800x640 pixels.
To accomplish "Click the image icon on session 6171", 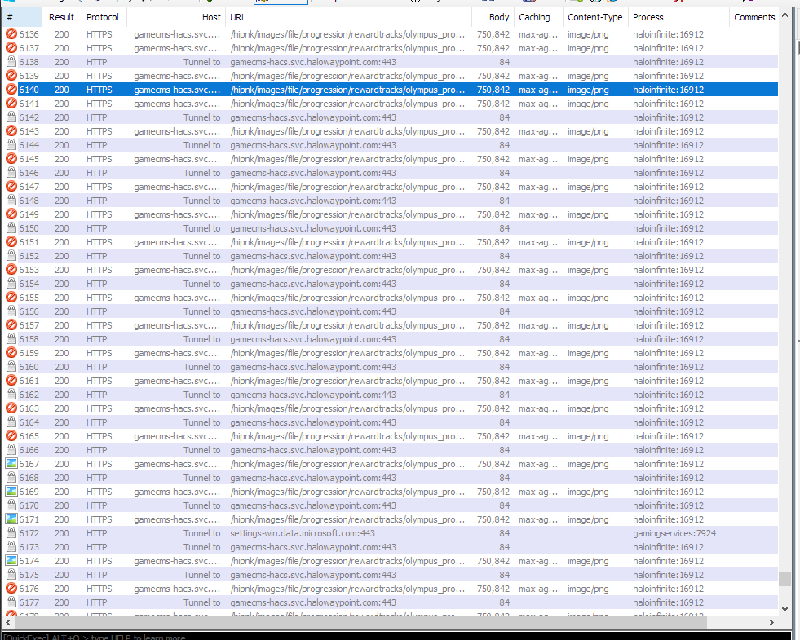I will coord(11,519).
